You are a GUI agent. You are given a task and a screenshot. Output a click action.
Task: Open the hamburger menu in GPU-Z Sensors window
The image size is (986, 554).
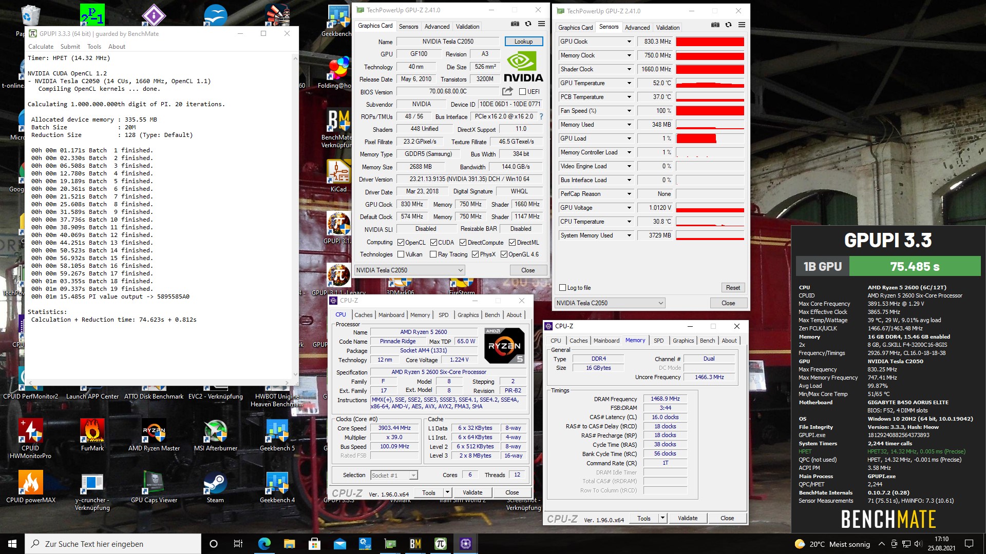[742, 25]
